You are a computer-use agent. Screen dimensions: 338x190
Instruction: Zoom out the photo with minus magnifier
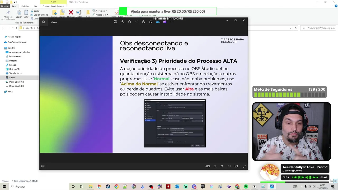pos(215,166)
